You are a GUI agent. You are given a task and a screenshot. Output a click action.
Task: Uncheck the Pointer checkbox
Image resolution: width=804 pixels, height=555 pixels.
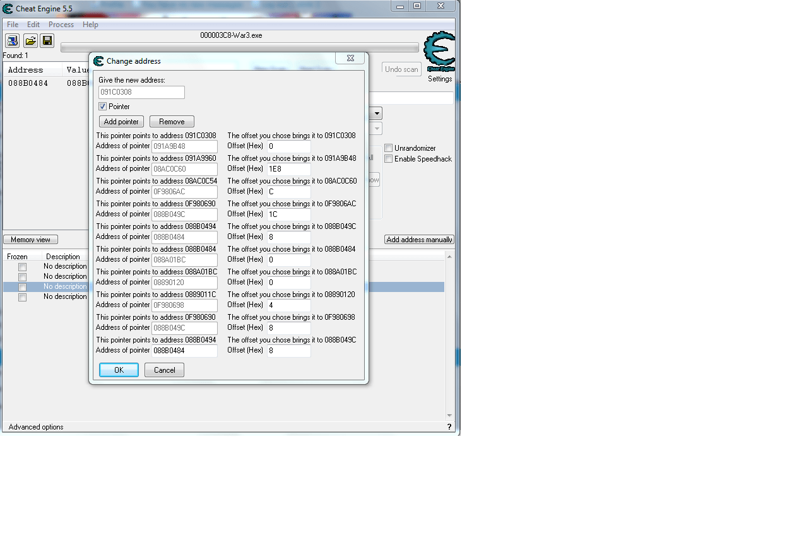(x=103, y=107)
